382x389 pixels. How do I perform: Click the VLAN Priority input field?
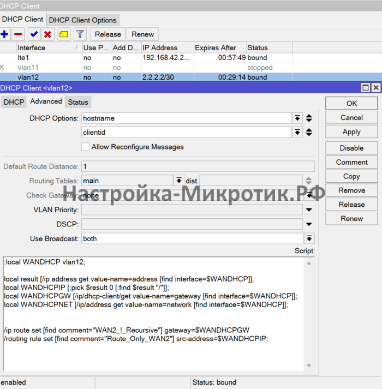tap(192, 210)
